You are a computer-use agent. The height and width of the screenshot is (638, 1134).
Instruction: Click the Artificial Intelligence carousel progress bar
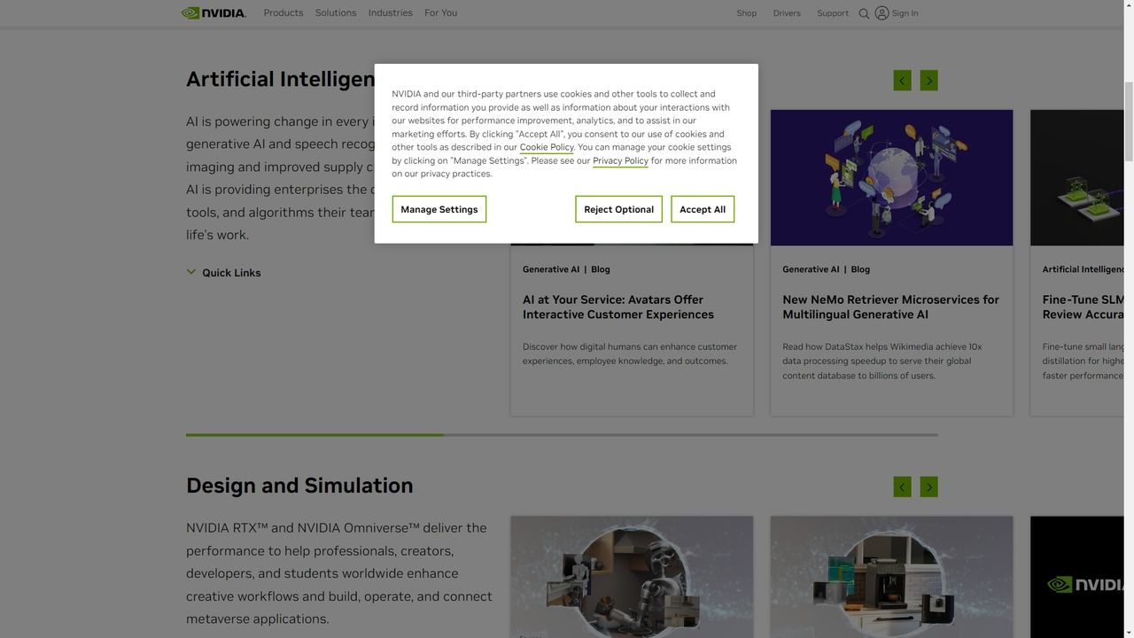[562, 435]
